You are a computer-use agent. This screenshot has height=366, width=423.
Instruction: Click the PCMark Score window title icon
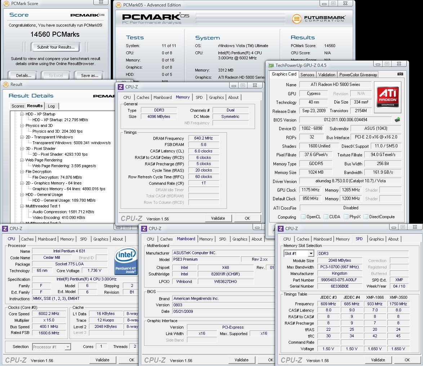[6, 4]
